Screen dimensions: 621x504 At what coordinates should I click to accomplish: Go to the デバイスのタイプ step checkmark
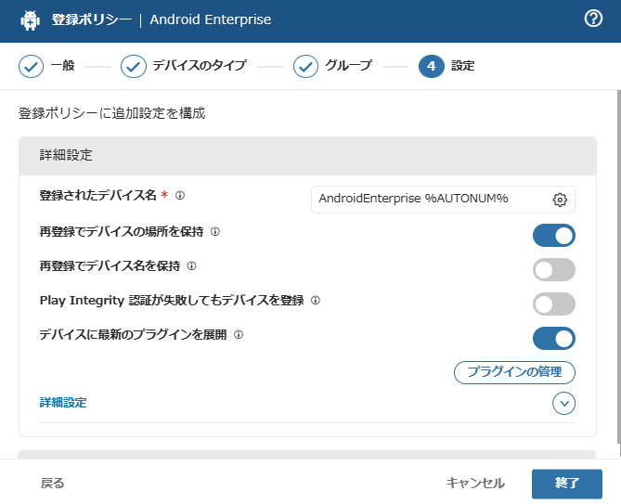coord(134,66)
